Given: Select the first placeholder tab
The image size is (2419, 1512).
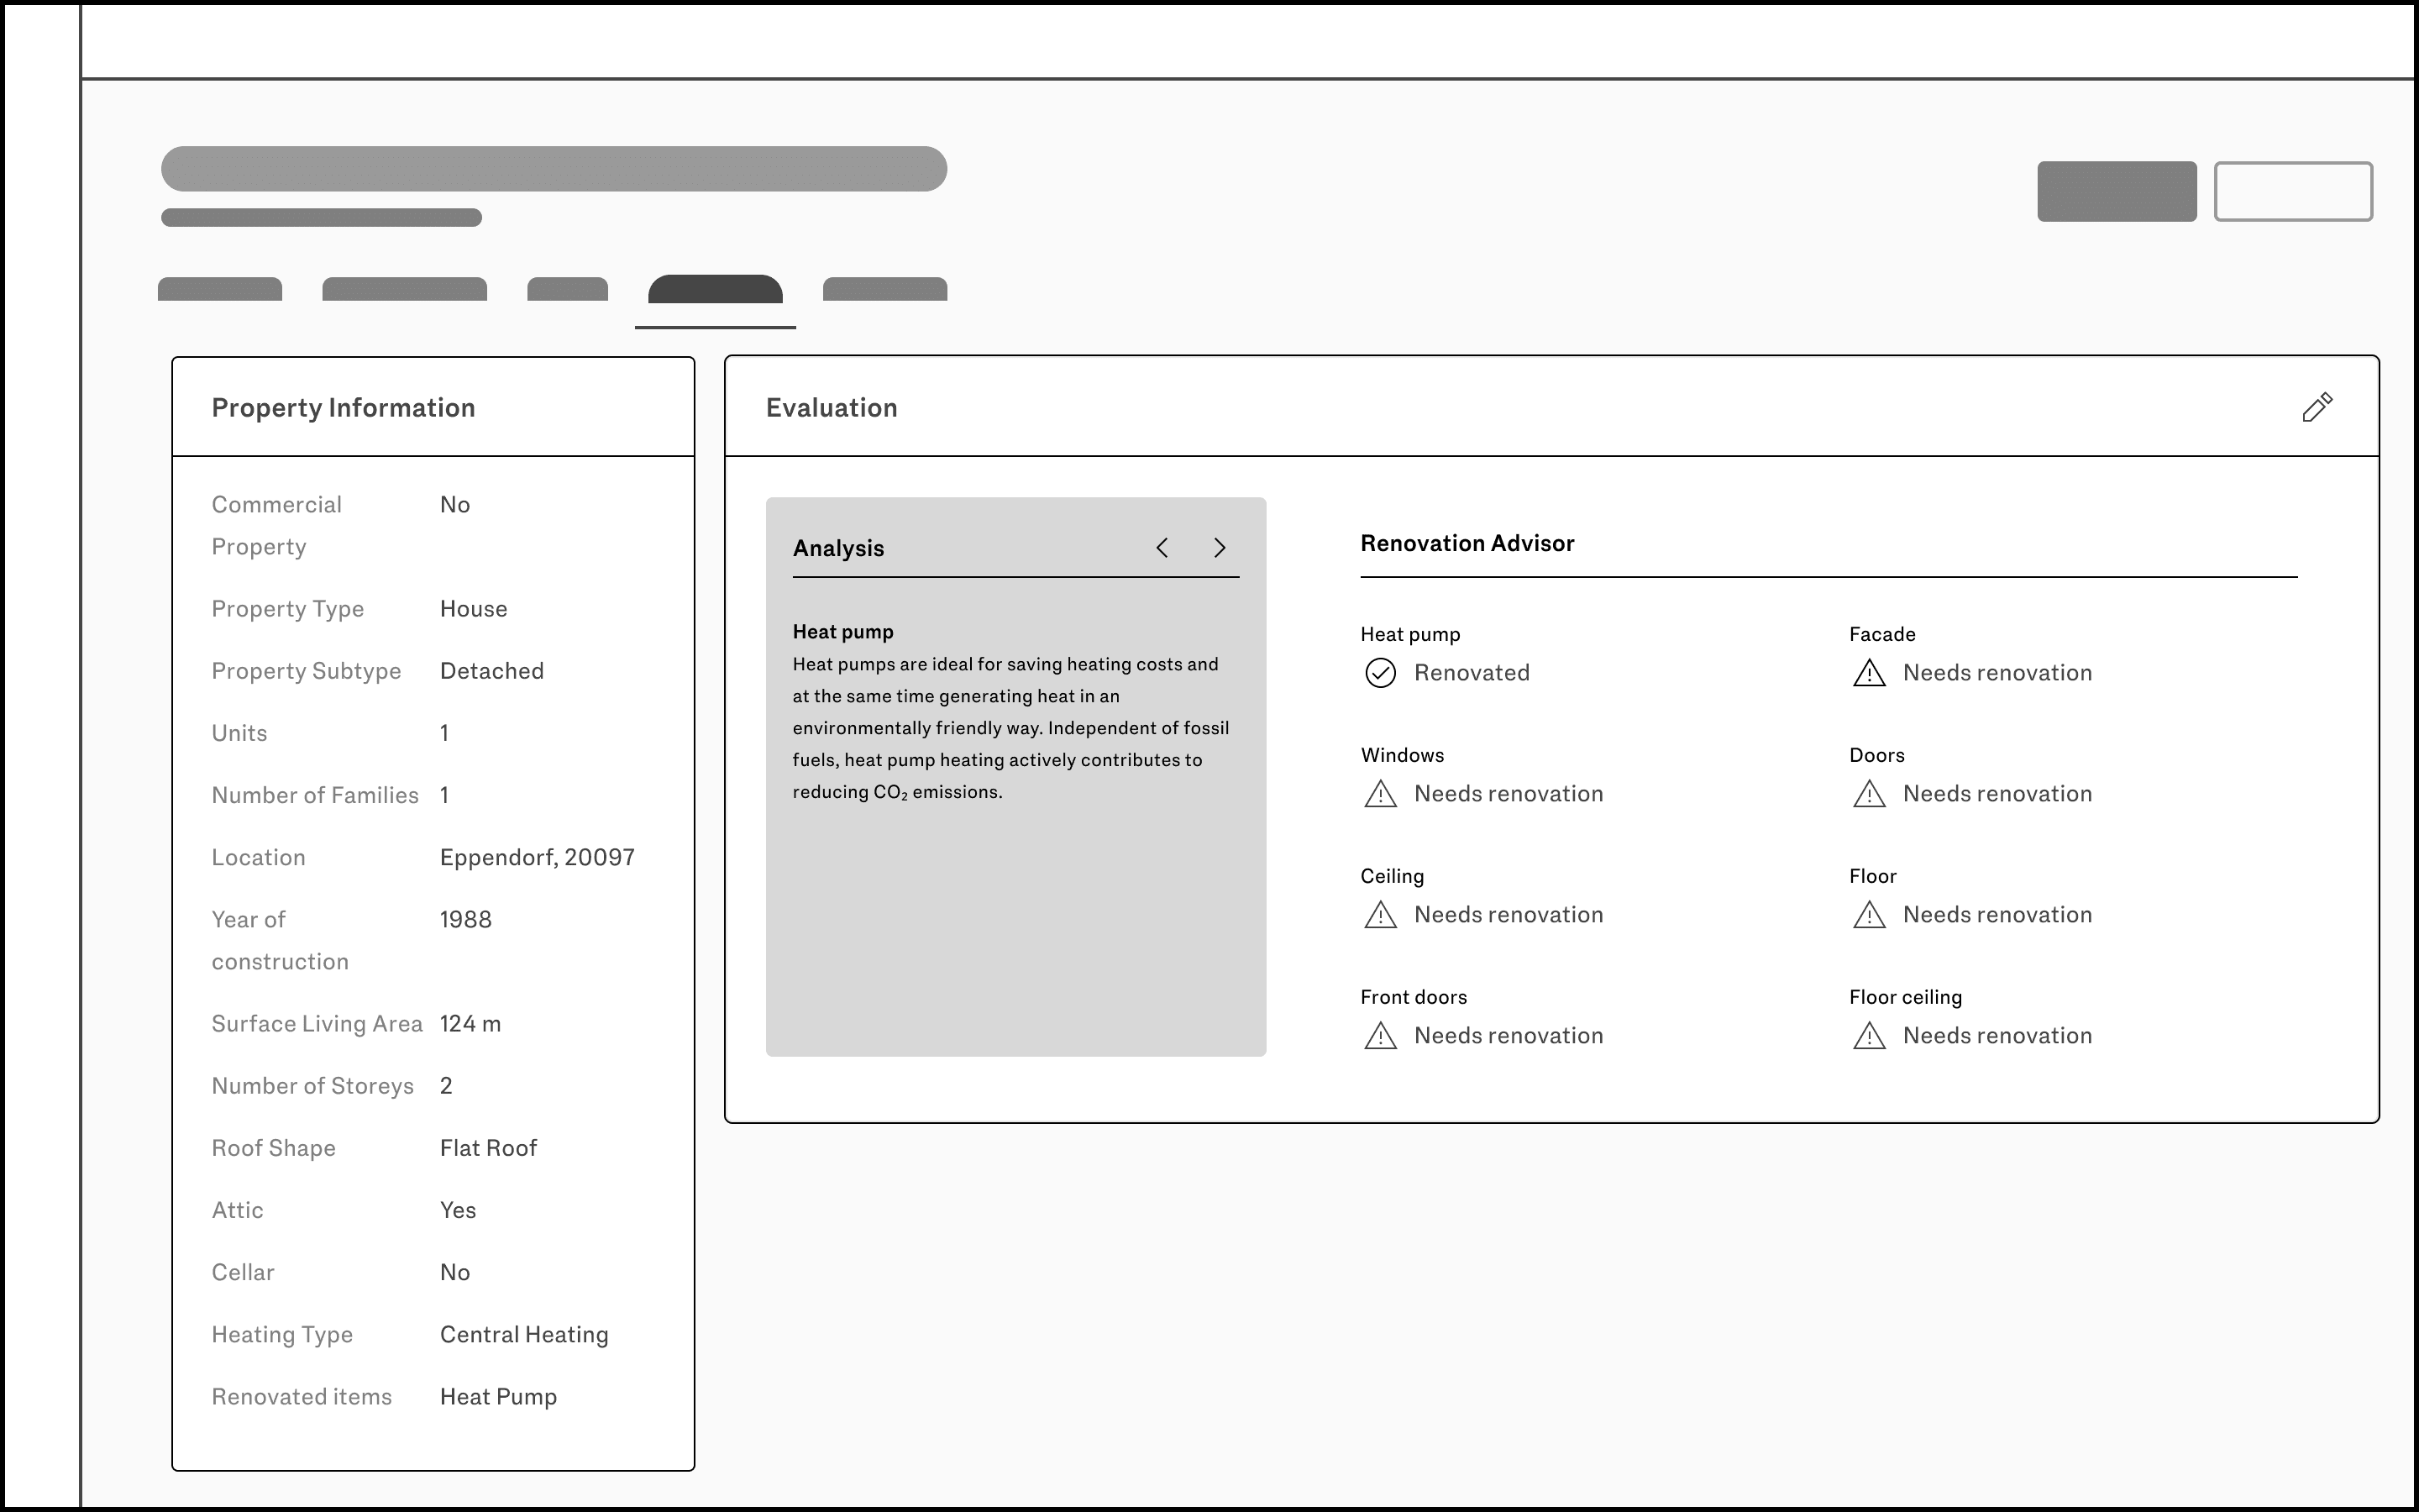Looking at the screenshot, I should [x=220, y=289].
